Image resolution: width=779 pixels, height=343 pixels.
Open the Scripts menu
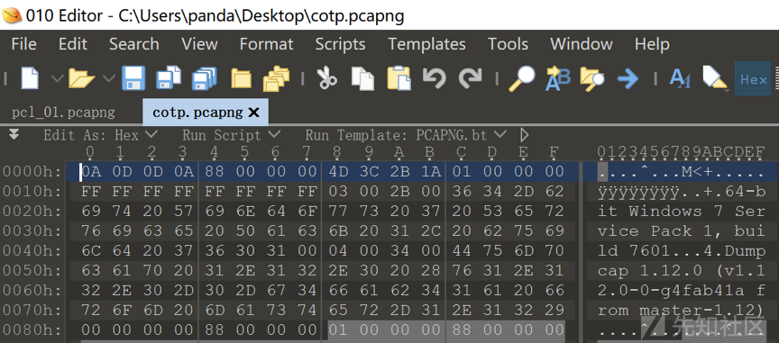(340, 44)
